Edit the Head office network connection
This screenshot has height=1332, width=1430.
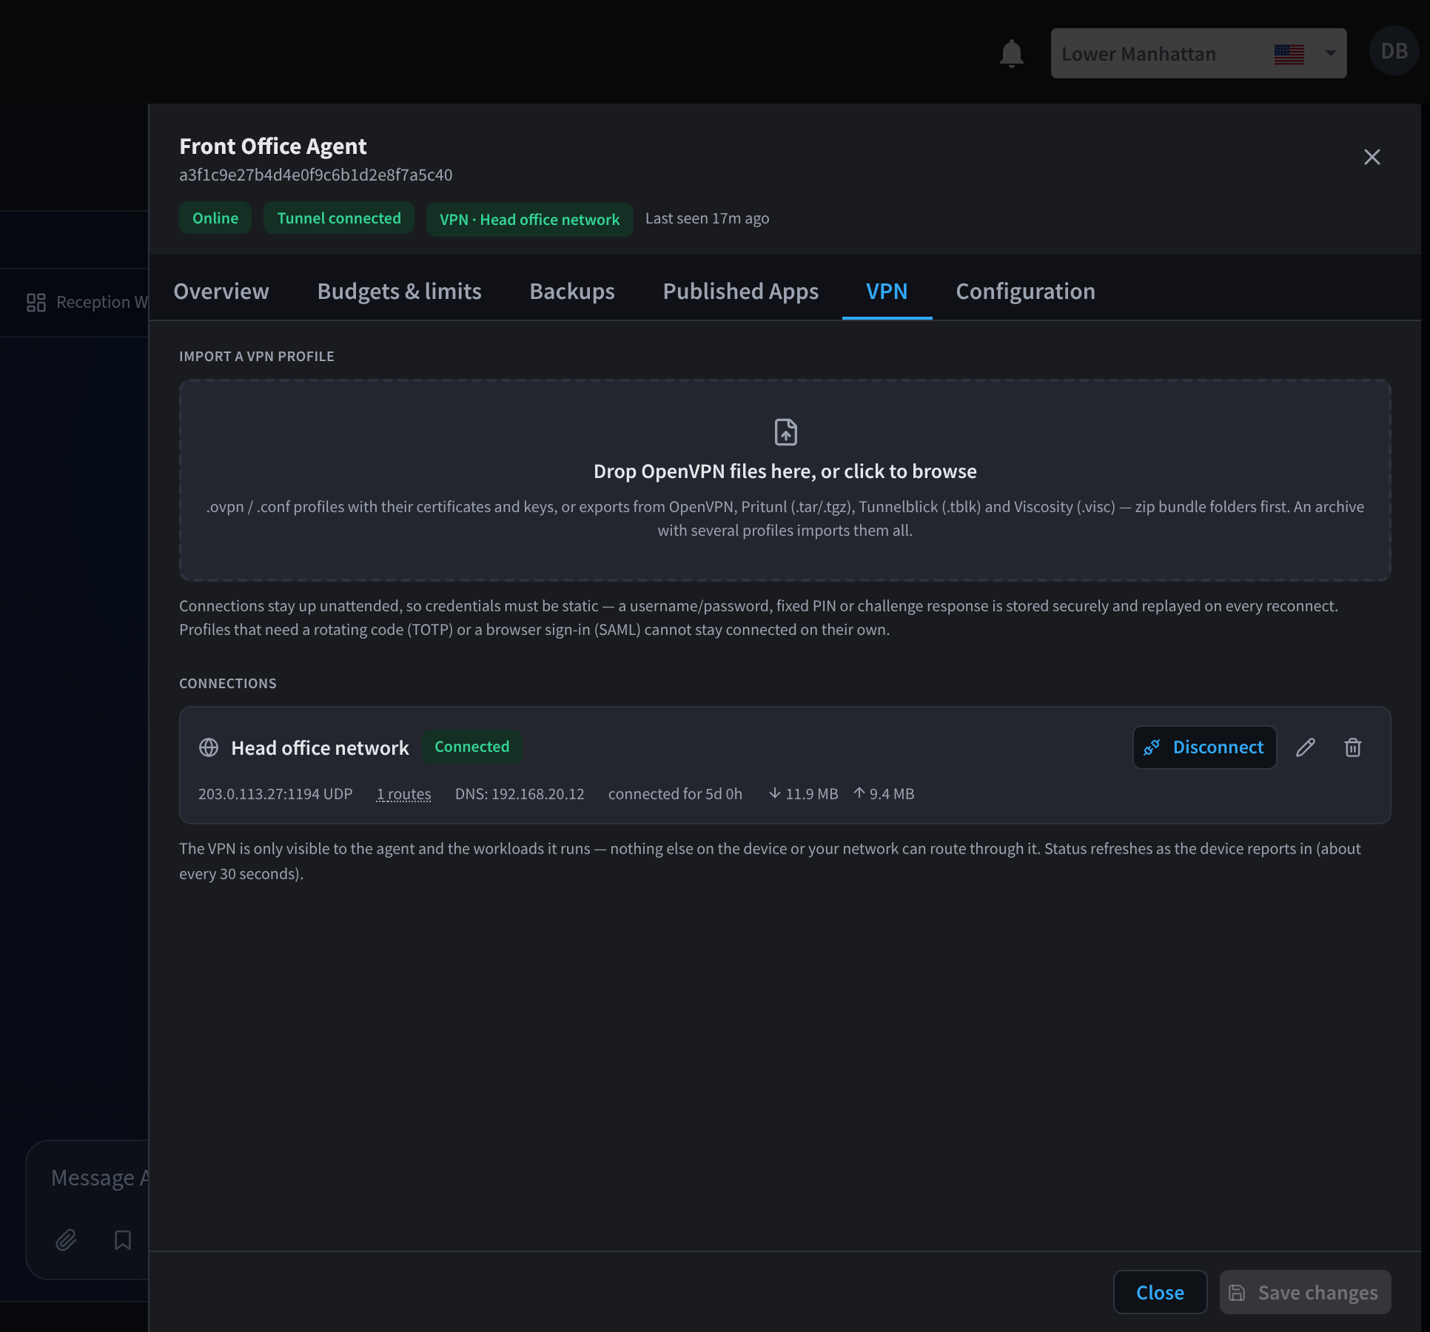point(1306,747)
